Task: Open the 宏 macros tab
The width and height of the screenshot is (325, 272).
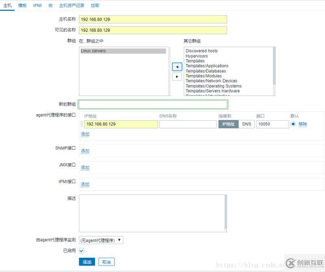Action: 50,5
